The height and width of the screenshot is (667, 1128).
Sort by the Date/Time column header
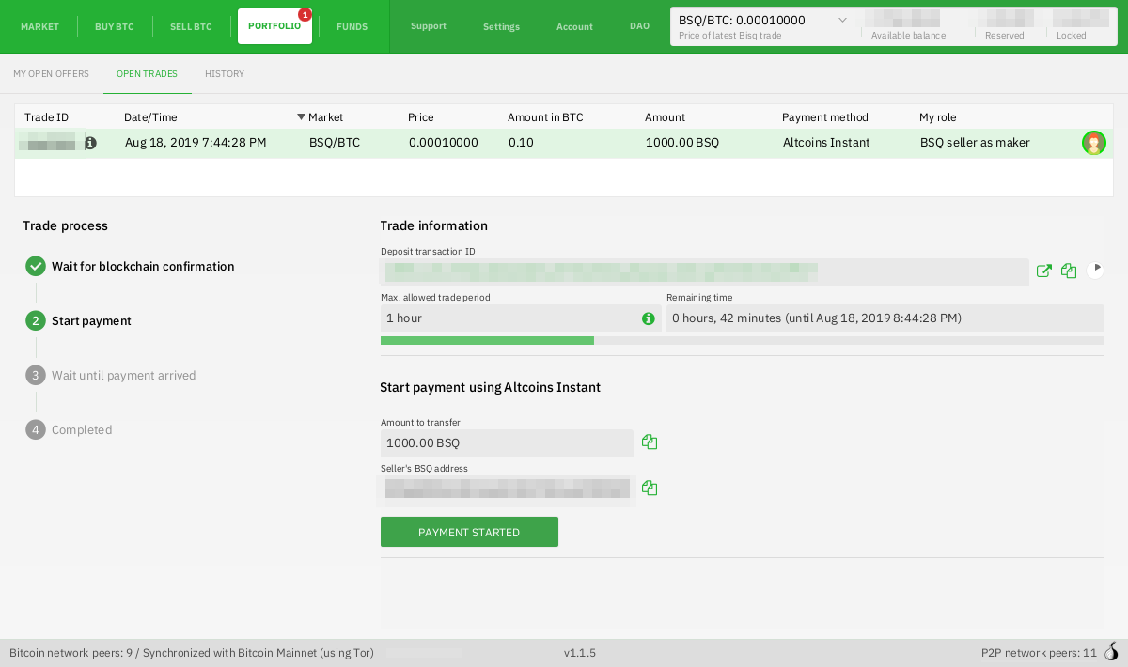(150, 117)
